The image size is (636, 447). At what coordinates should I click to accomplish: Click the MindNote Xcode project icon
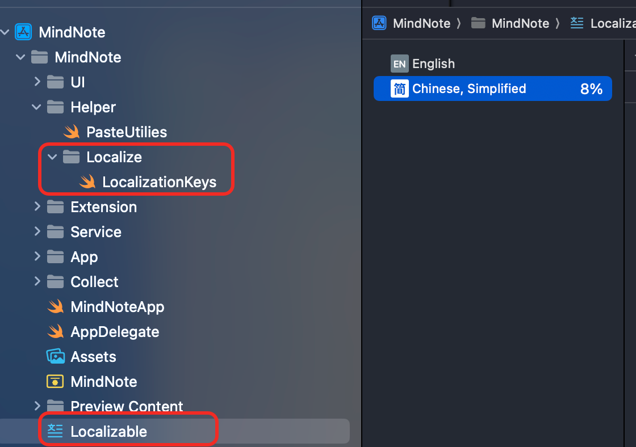pyautogui.click(x=23, y=32)
